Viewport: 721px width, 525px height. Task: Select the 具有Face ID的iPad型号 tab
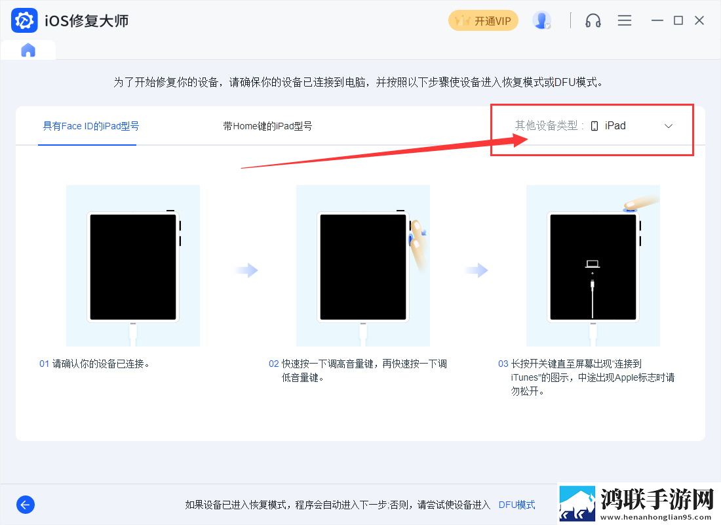coord(91,126)
